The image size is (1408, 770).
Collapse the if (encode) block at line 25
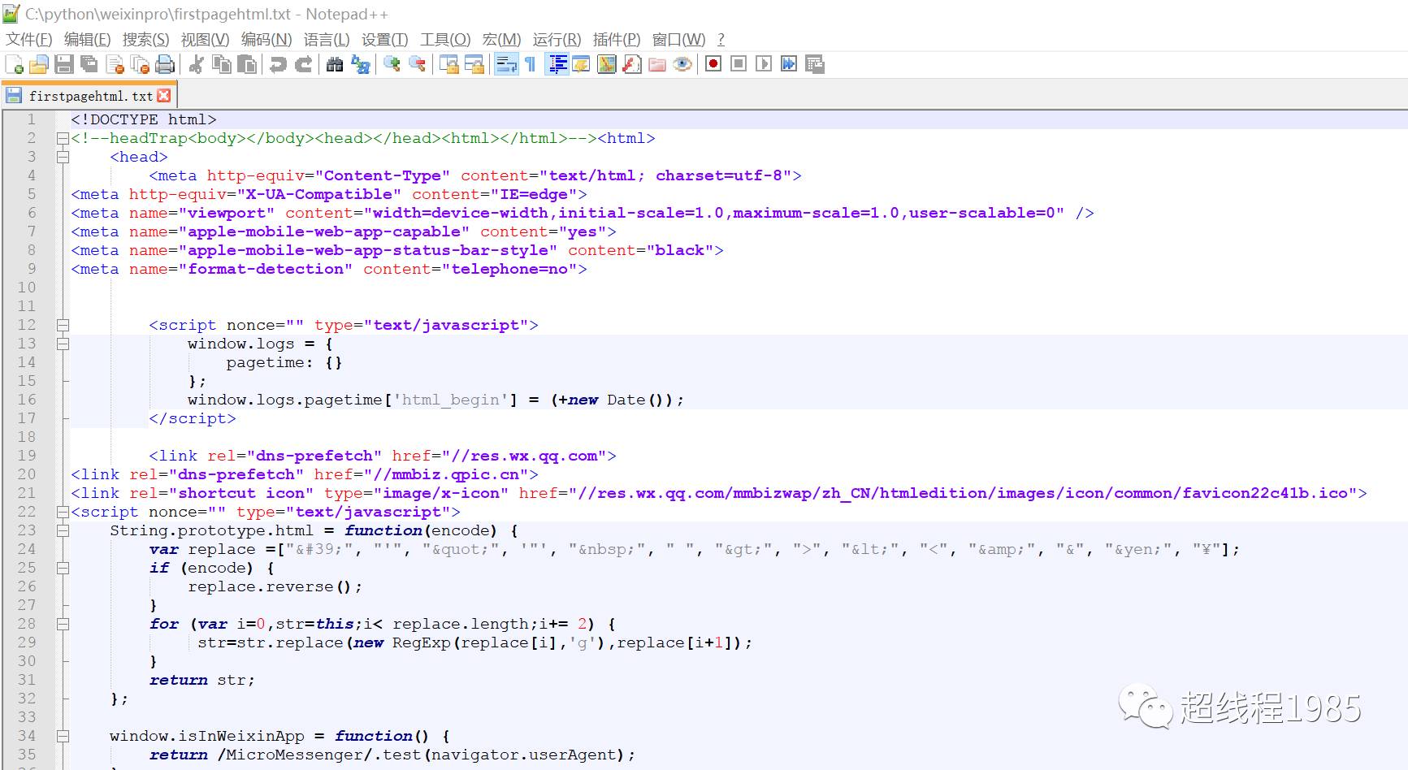(x=63, y=568)
